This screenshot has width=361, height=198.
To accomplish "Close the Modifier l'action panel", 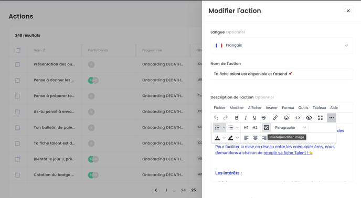I will point(348,11).
